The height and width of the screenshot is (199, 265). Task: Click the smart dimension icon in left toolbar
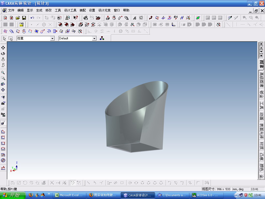[x=3, y=132]
